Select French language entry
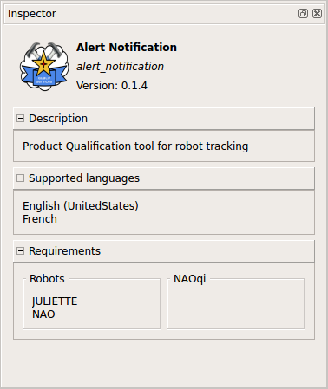 [x=40, y=219]
